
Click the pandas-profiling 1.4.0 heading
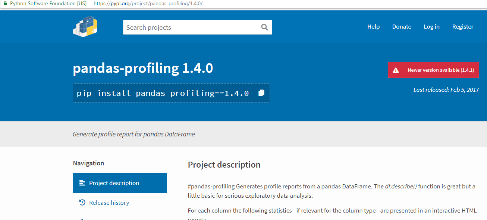pos(143,68)
